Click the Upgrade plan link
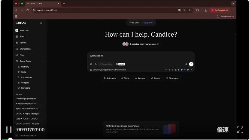This screenshot has width=249, height=140. point(148,23)
